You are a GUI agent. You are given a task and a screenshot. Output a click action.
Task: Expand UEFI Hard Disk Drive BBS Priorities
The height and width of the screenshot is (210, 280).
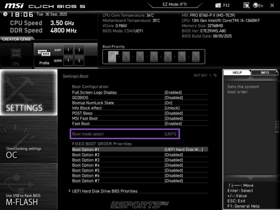[x=104, y=191]
